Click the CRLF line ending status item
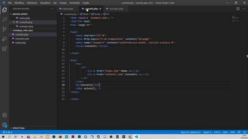 coord(225,132)
